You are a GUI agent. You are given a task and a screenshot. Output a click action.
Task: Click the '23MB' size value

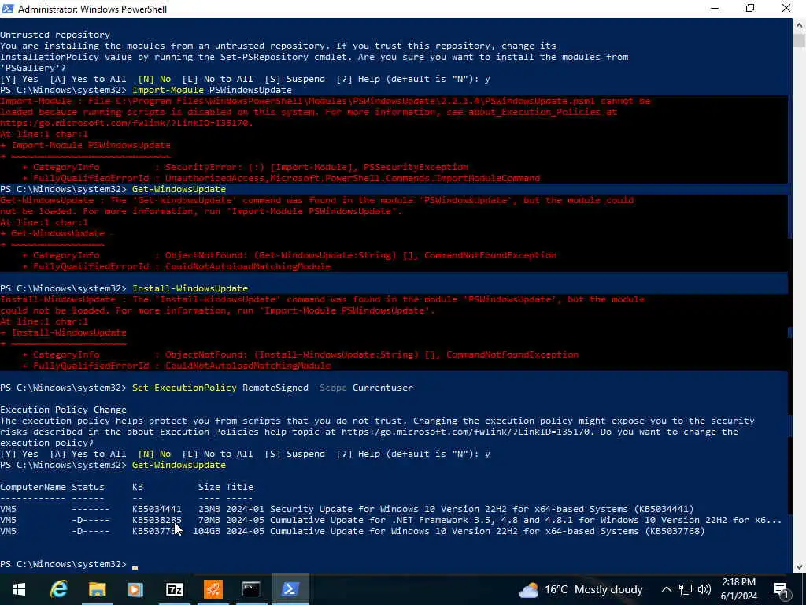coord(209,510)
